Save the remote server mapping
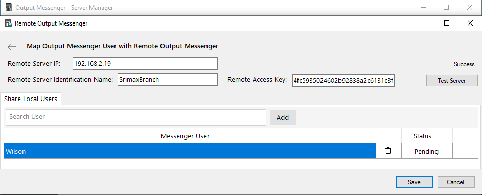482x195 pixels. [x=415, y=182]
